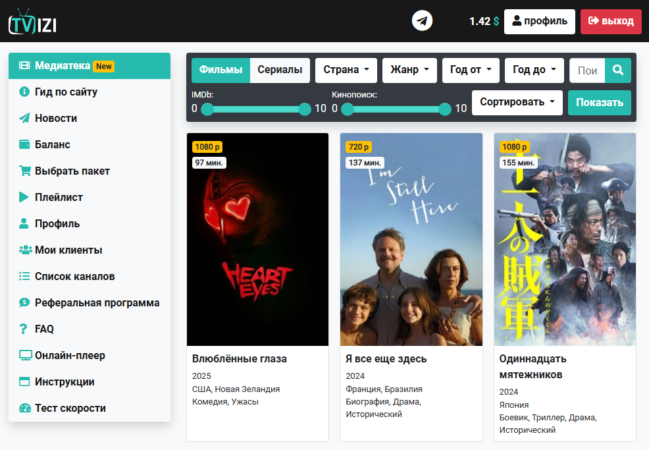Click the question mark icon beside FAQ
649x450 pixels.
coord(24,329)
